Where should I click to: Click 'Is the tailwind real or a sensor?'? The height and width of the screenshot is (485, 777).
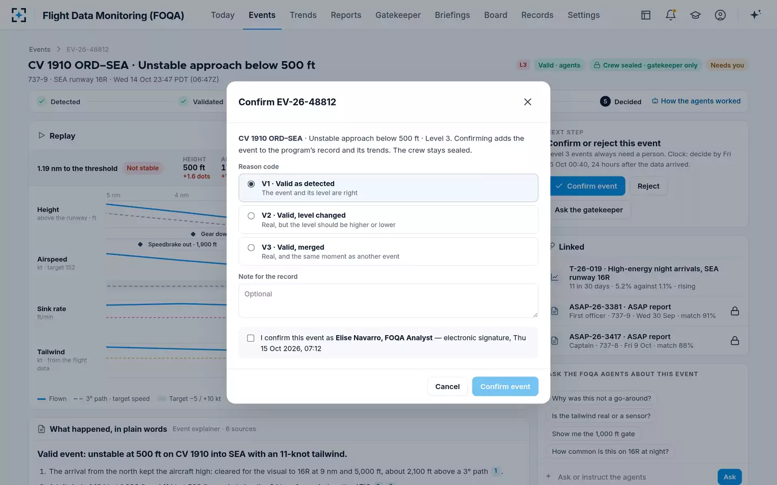(x=601, y=416)
